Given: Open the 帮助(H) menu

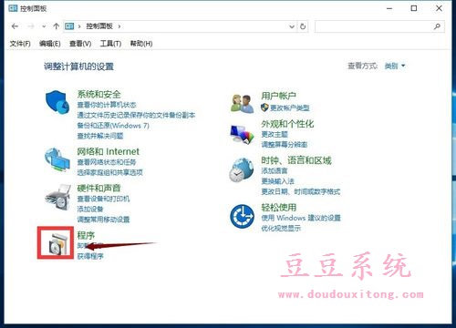Looking at the screenshot, I should click(141, 44).
